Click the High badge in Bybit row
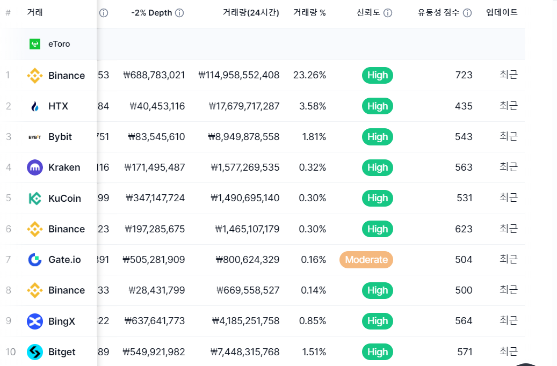 (x=377, y=137)
